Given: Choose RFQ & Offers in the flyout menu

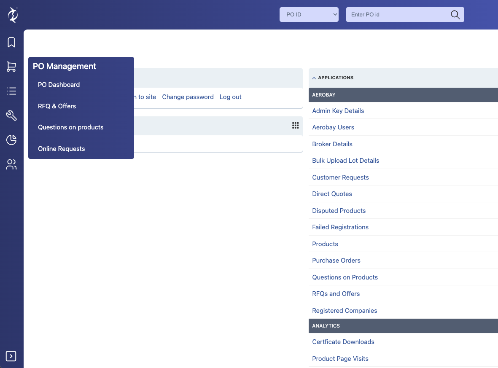Looking at the screenshot, I should tap(57, 106).
